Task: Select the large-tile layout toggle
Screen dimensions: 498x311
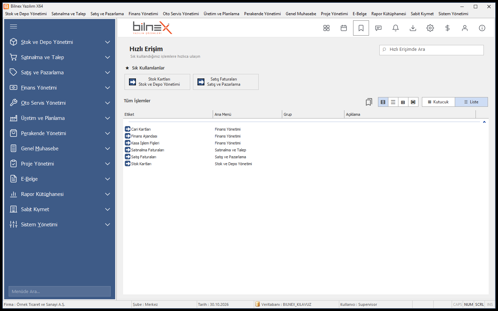Action: [413, 102]
